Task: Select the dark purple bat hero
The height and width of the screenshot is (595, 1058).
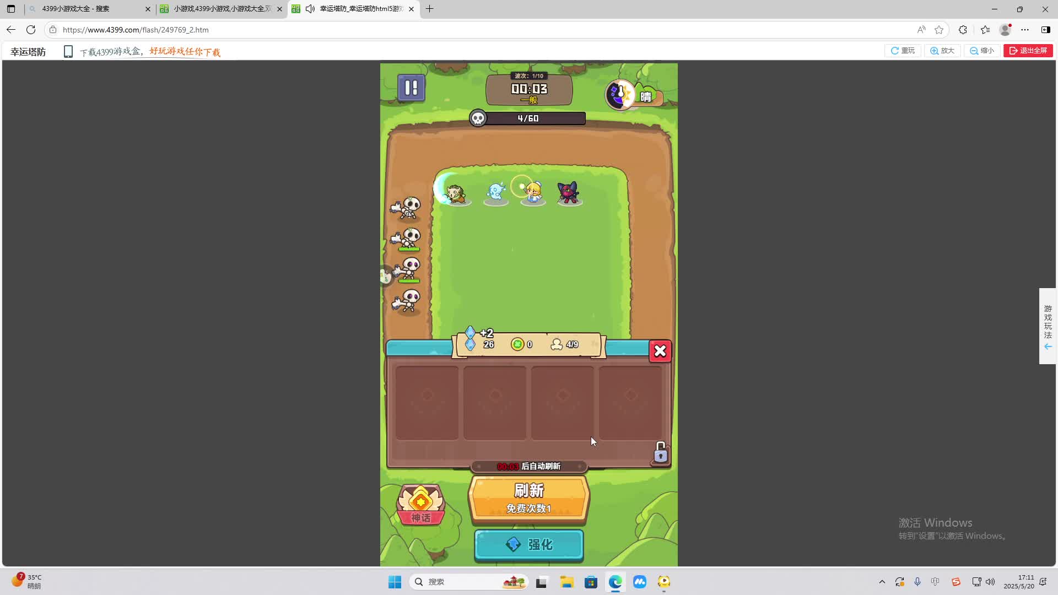Action: (568, 193)
